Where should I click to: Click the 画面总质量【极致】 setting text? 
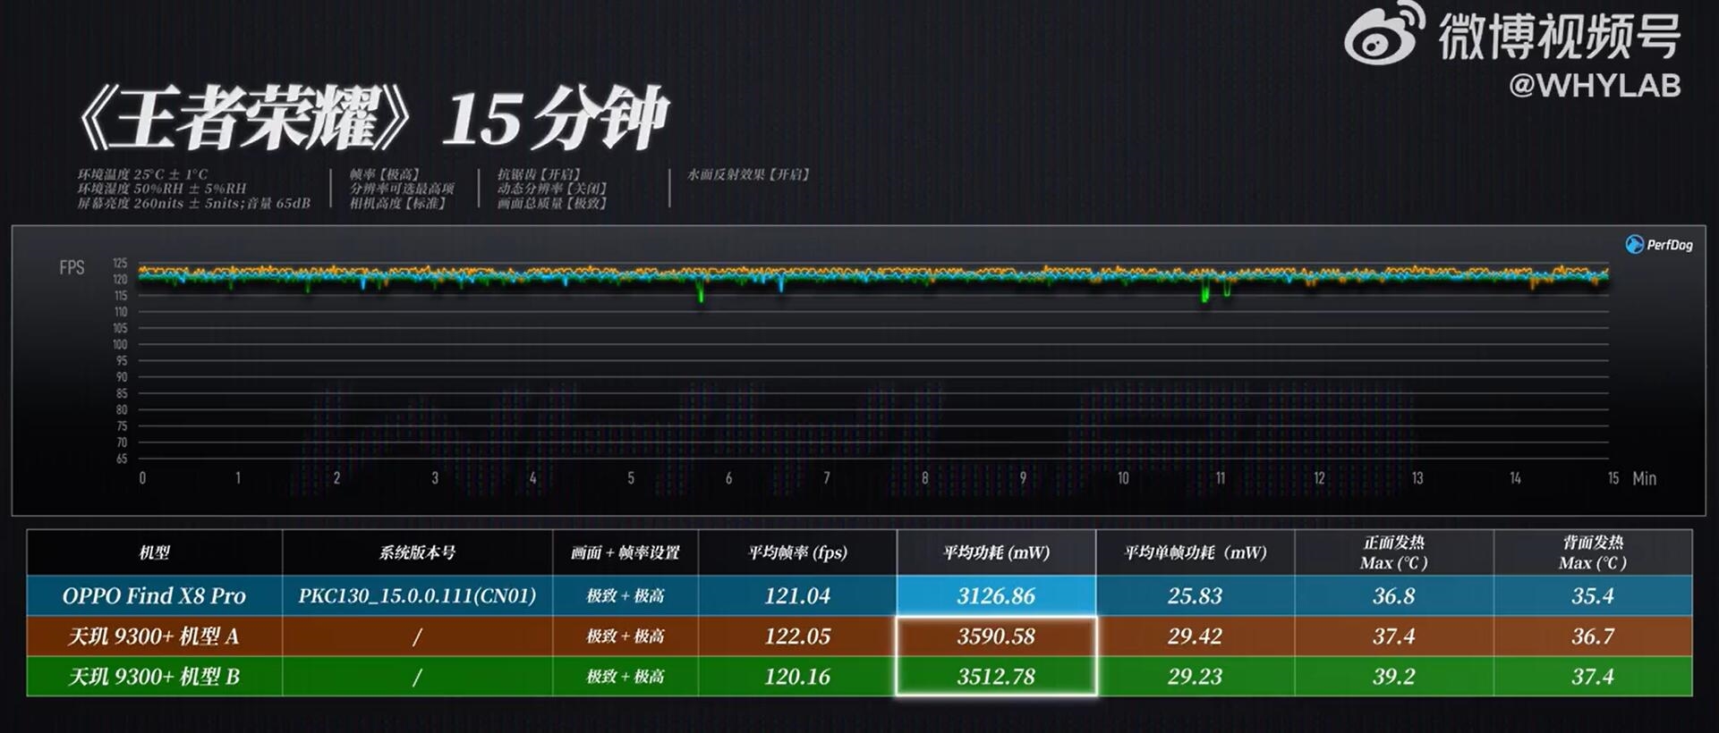(552, 203)
